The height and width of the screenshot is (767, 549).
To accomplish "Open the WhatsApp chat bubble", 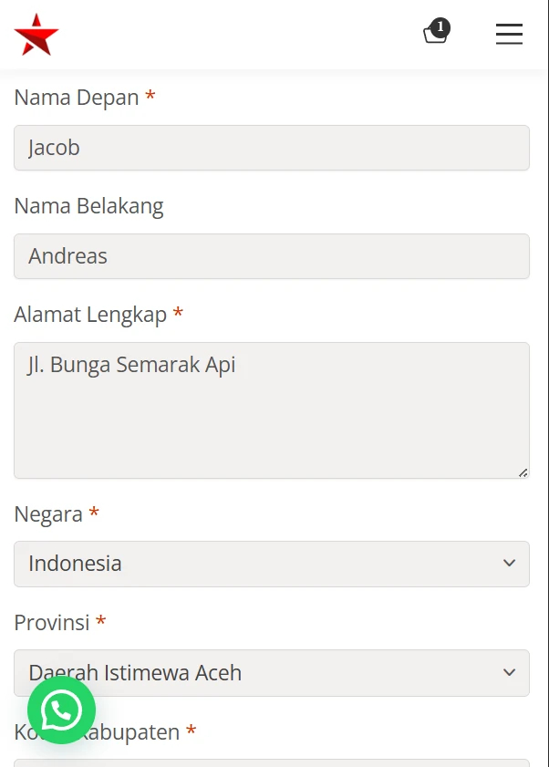I will (x=61, y=710).
